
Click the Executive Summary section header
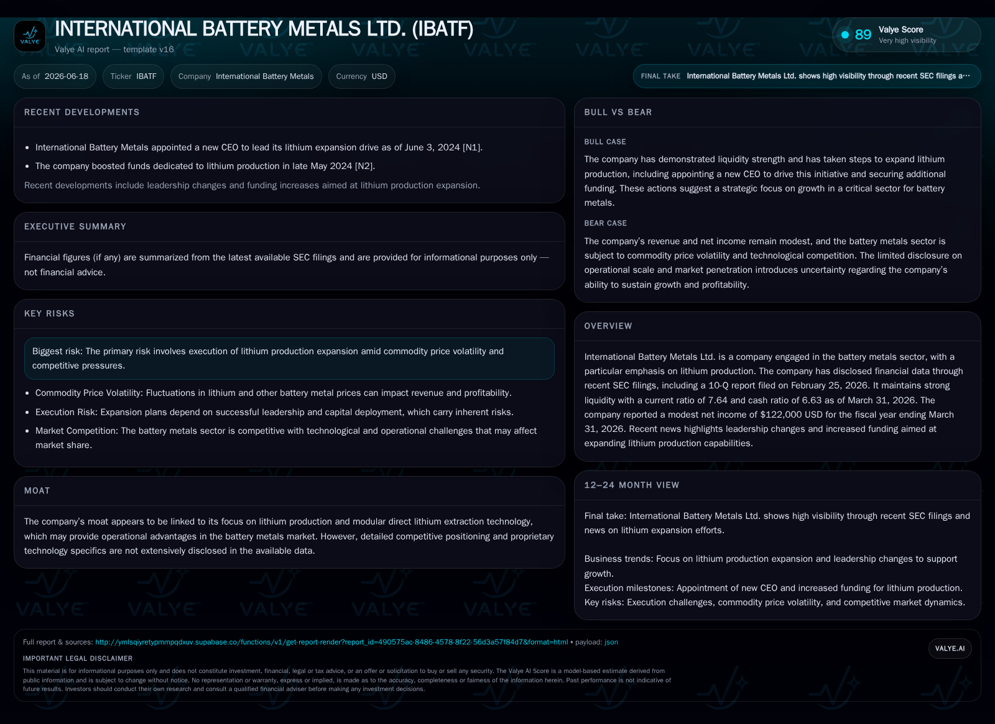[x=75, y=227]
